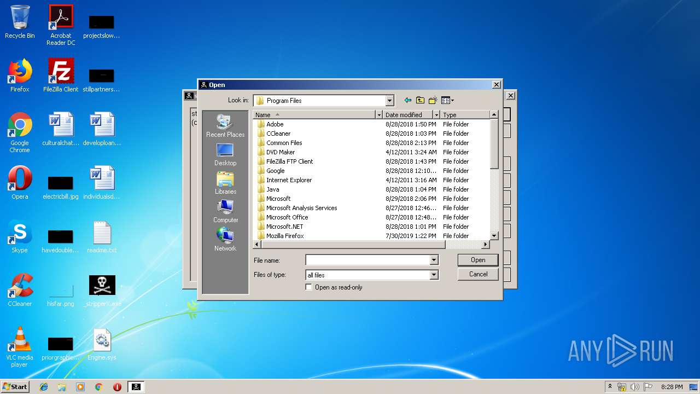The width and height of the screenshot is (700, 394).
Task: Click in the File name field
Action: [x=368, y=260]
